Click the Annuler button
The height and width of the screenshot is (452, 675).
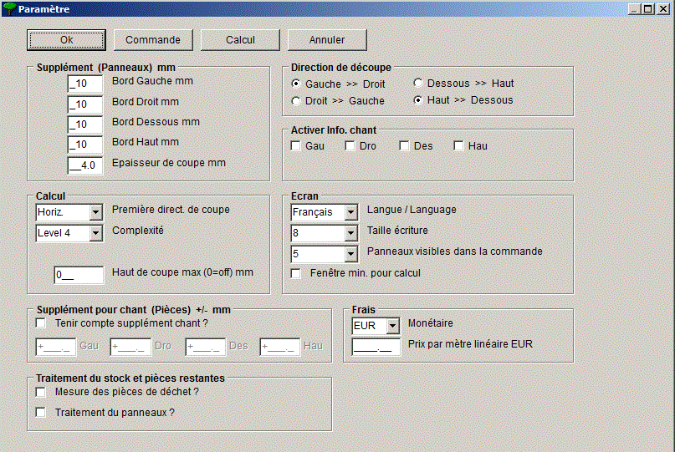point(327,40)
